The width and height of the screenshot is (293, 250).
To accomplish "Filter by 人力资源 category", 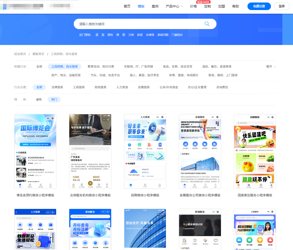I will coord(122,87).
